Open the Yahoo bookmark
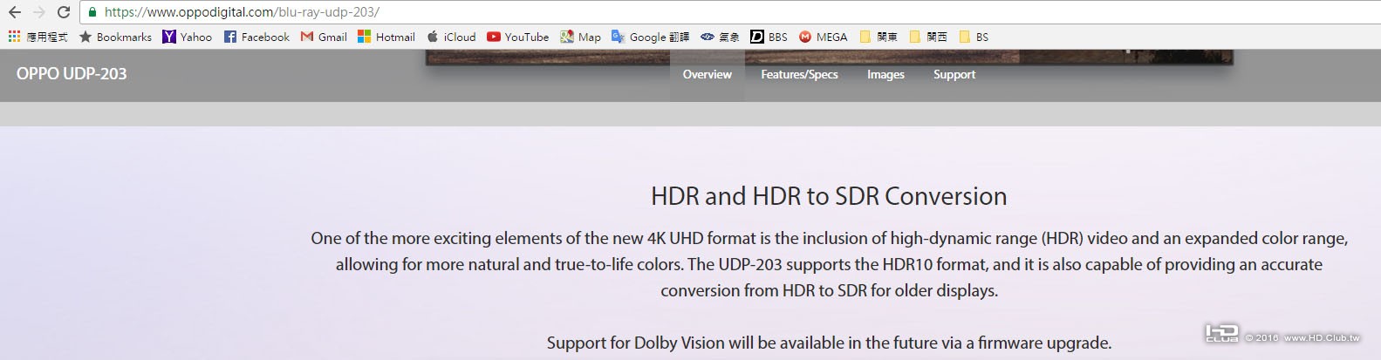The height and width of the screenshot is (360, 1381). point(187,37)
